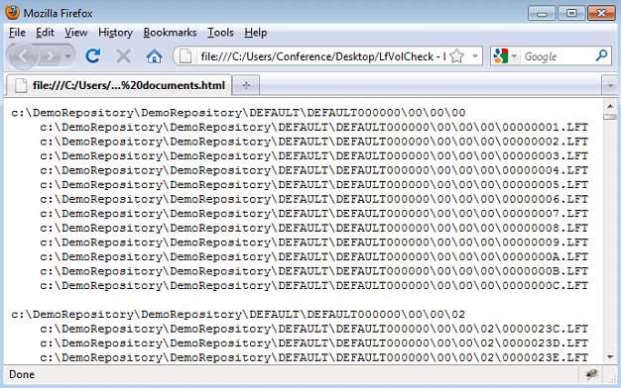
Task: Click the folder path line ending \00\00\02
Action: pos(238,314)
